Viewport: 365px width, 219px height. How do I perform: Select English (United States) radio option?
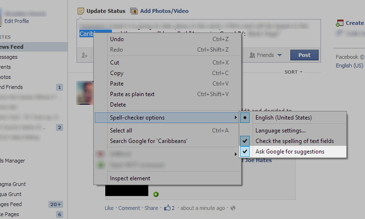[293, 117]
